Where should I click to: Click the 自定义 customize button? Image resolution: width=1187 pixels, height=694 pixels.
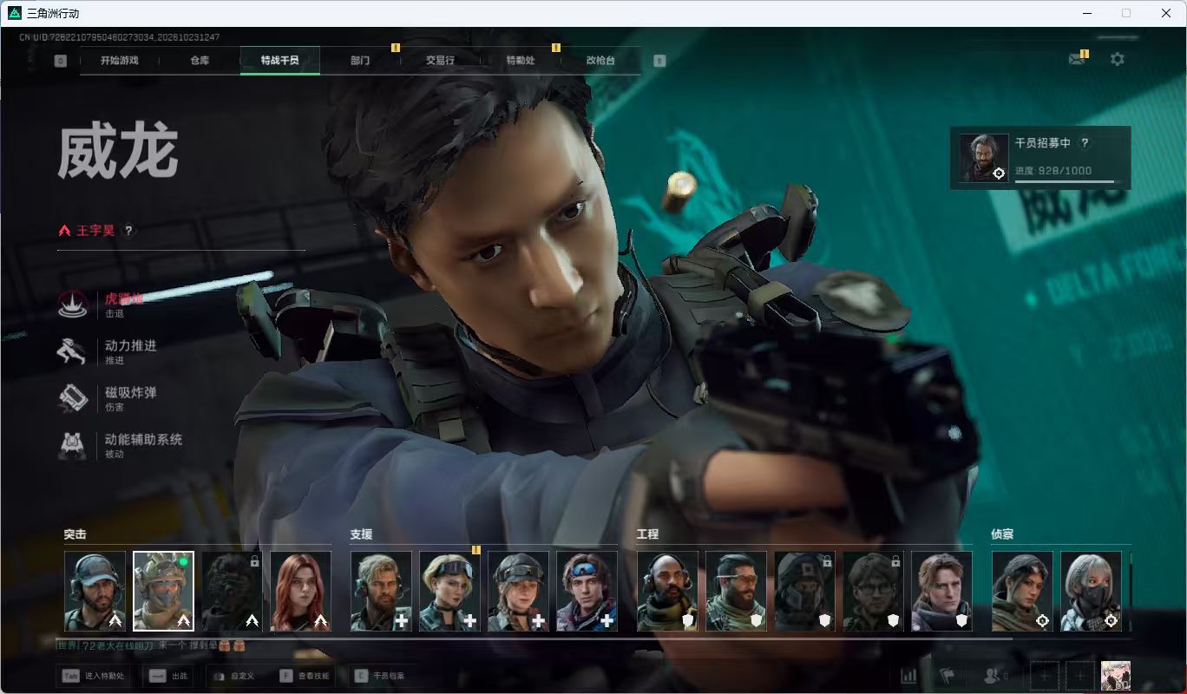[234, 675]
